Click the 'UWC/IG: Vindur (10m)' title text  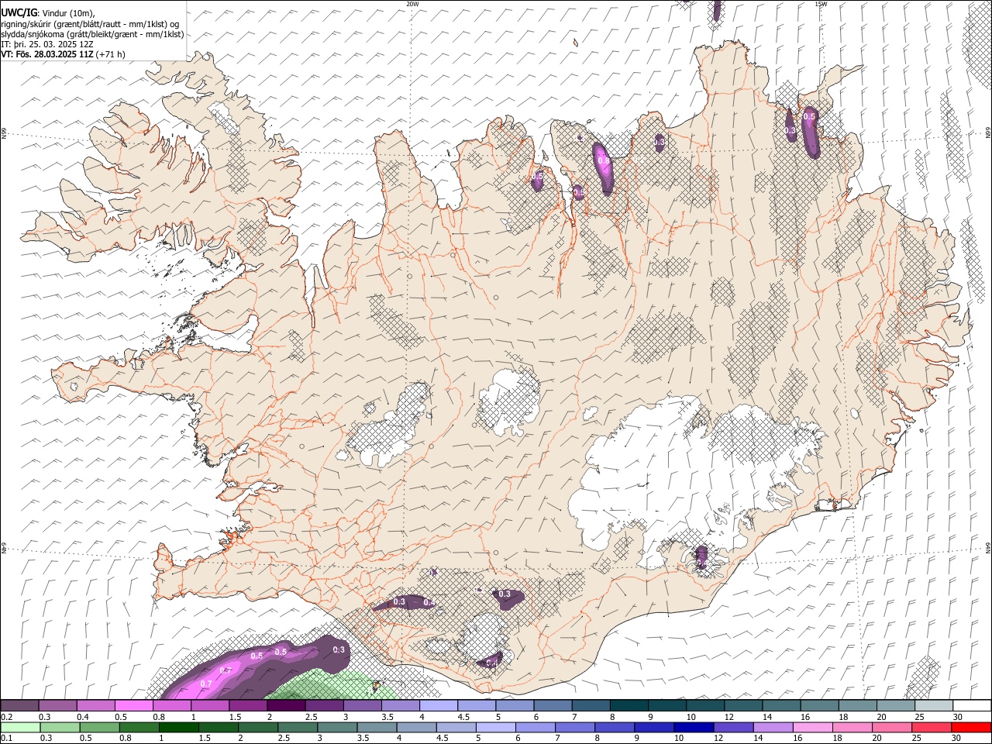pos(47,13)
